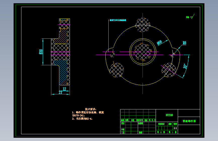Select the 重量 header cell in title block

170,124
